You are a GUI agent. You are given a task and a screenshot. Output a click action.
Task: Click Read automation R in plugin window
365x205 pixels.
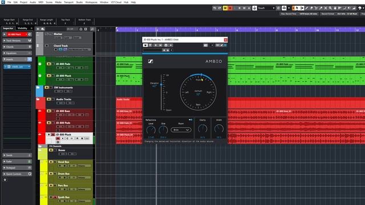(x=156, y=46)
